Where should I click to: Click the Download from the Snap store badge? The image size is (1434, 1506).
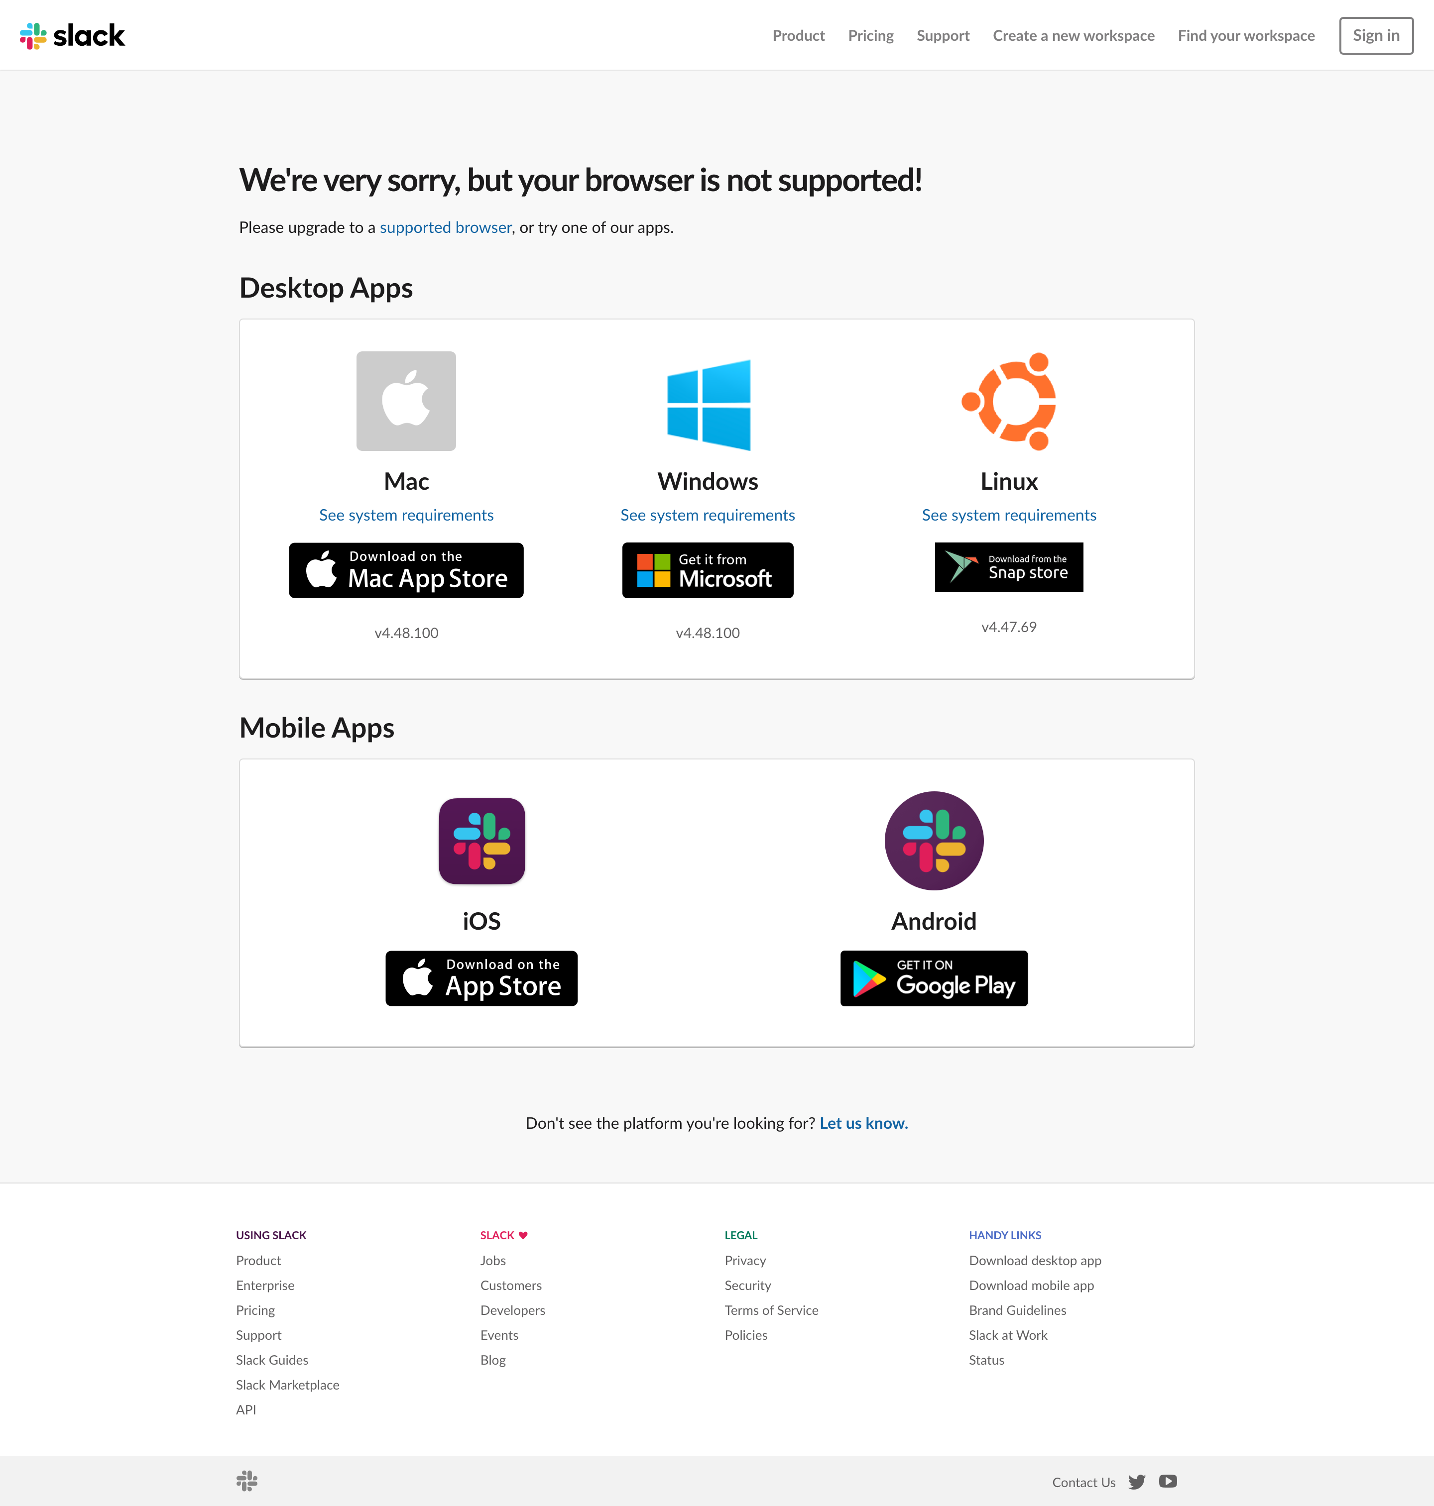pyautogui.click(x=1008, y=567)
